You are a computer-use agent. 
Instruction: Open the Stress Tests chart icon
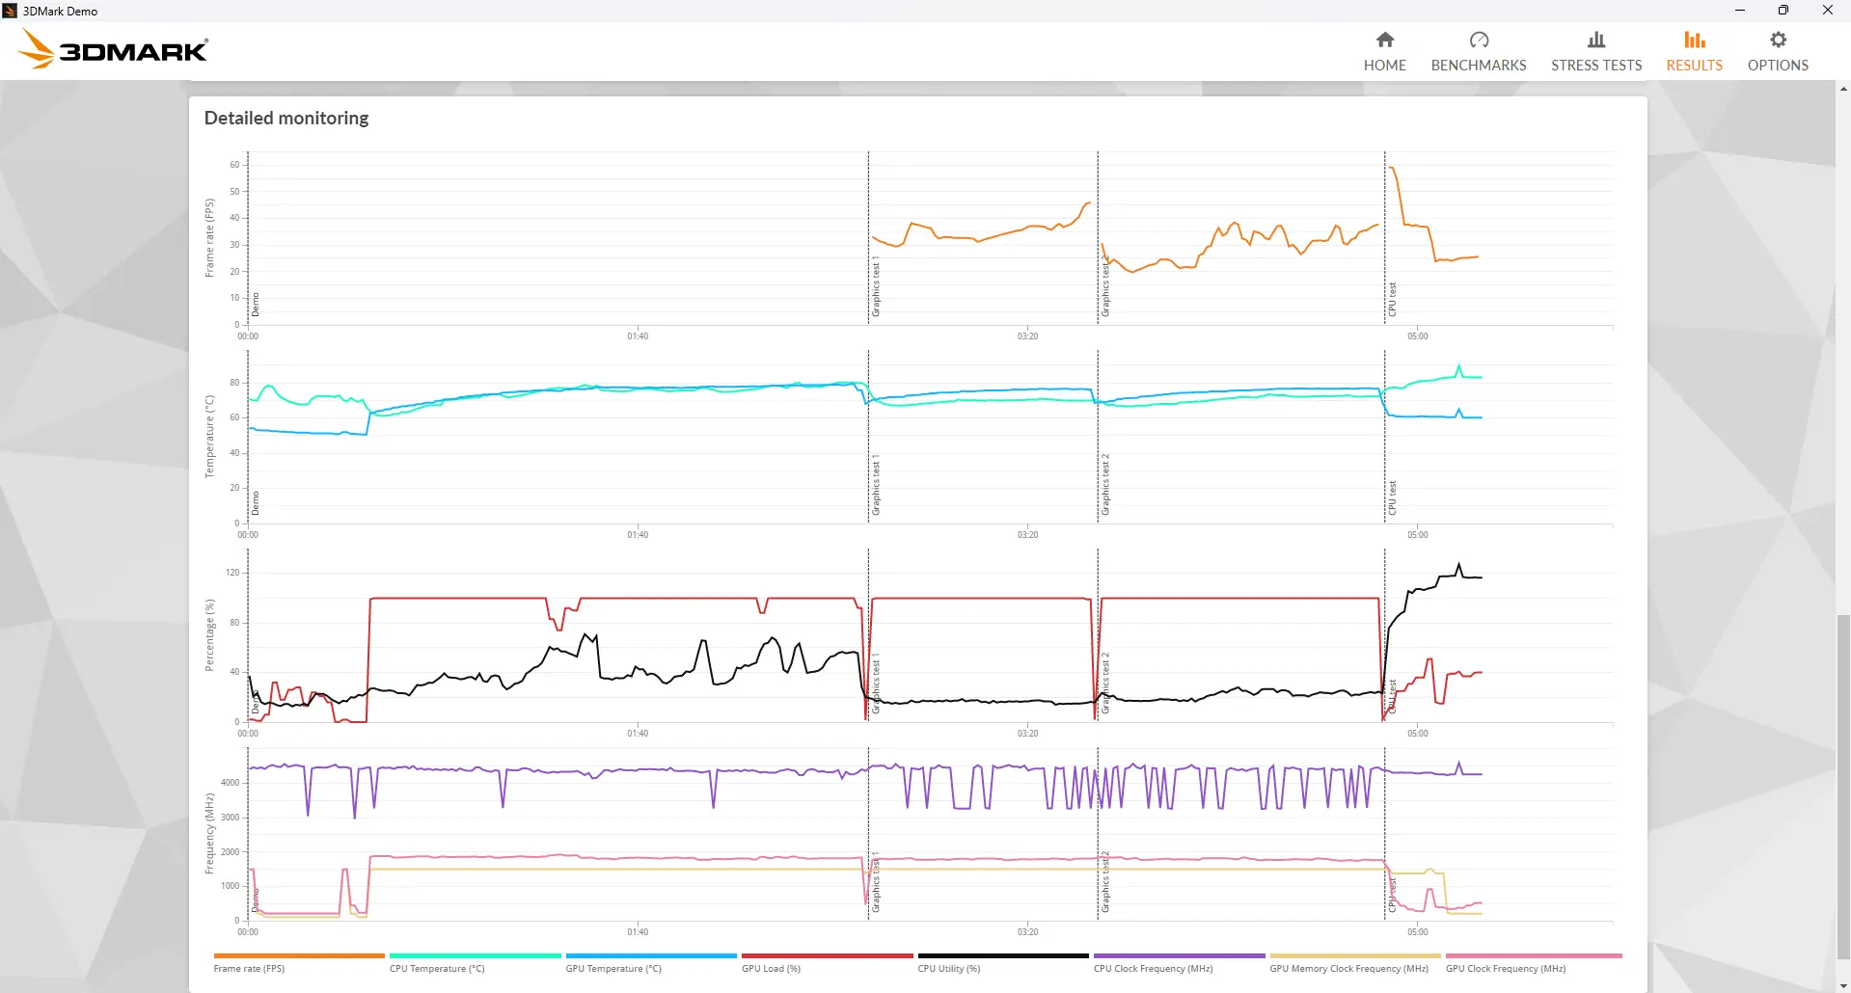click(1596, 40)
